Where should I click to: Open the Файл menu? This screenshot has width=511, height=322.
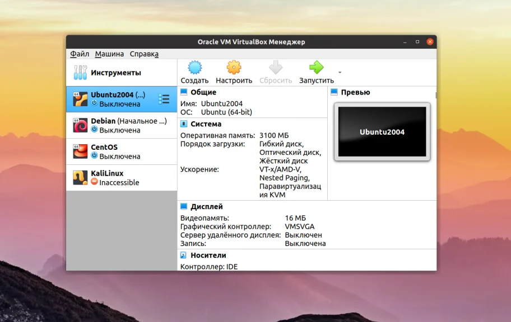coord(80,54)
